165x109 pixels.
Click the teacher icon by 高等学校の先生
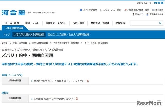coord(147,14)
